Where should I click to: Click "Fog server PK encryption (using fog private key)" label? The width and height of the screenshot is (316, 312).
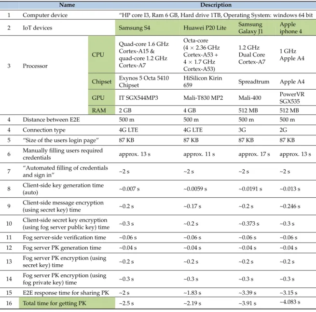pyautogui.click(x=65, y=279)
